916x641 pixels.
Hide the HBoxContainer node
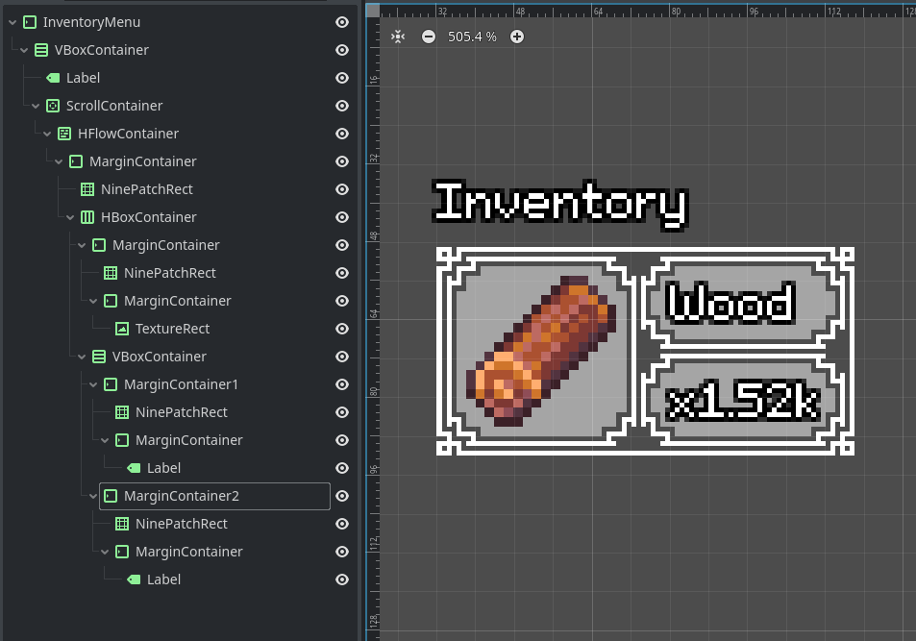click(x=342, y=217)
